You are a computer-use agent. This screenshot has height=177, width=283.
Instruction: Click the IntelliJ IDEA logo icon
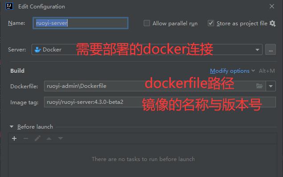click(x=9, y=6)
